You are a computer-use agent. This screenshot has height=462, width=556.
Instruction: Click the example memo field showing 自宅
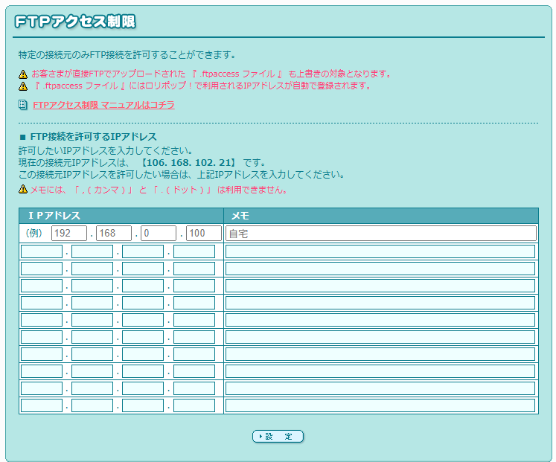coord(380,233)
